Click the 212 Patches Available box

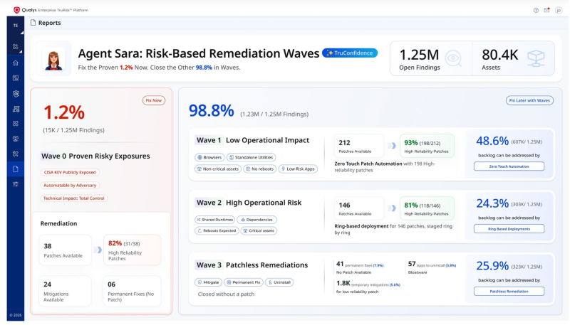tap(359, 146)
